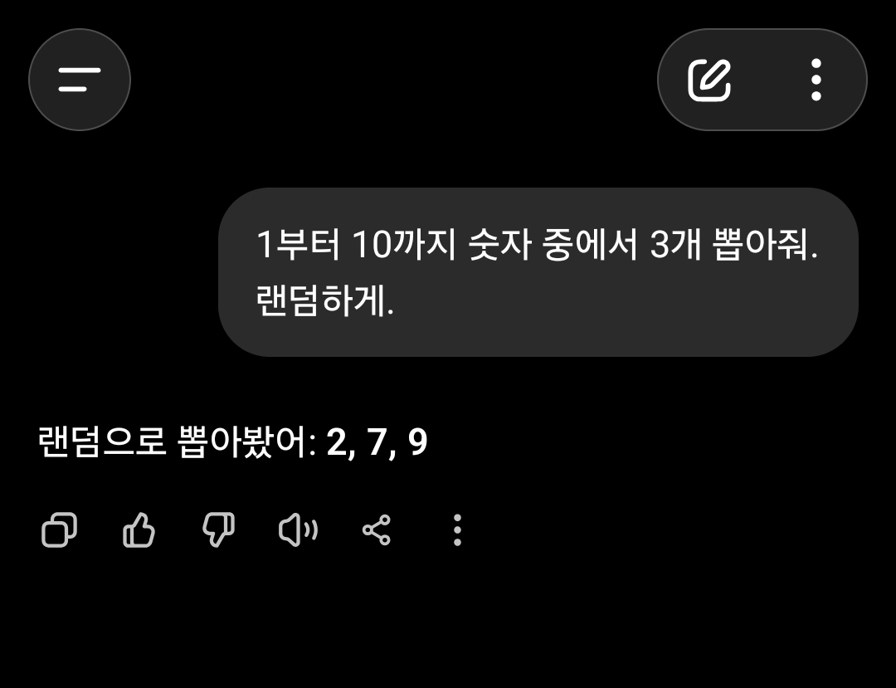Image resolution: width=896 pixels, height=688 pixels.
Task: Open the top-right three-dot options menu
Action: [x=816, y=80]
